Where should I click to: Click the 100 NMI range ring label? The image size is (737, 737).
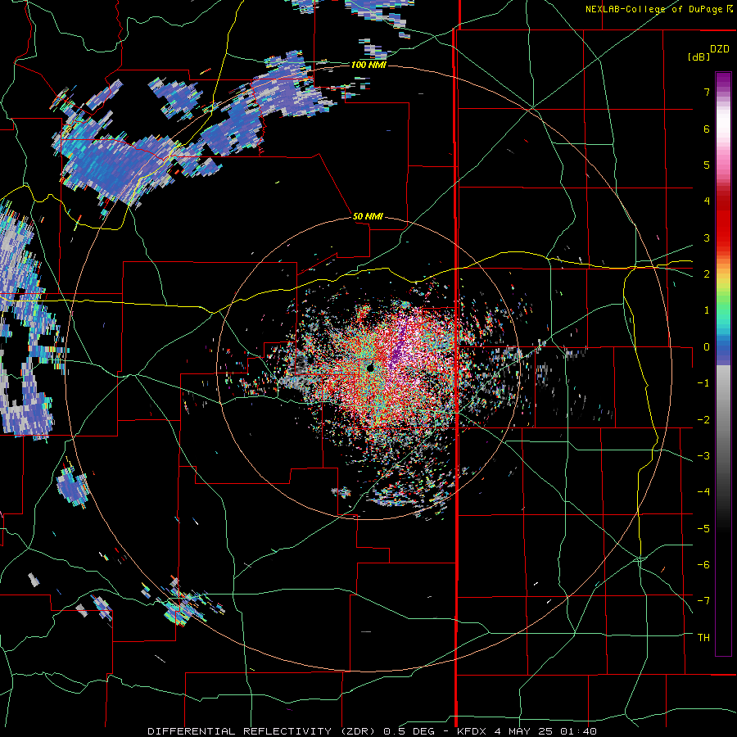pos(369,65)
